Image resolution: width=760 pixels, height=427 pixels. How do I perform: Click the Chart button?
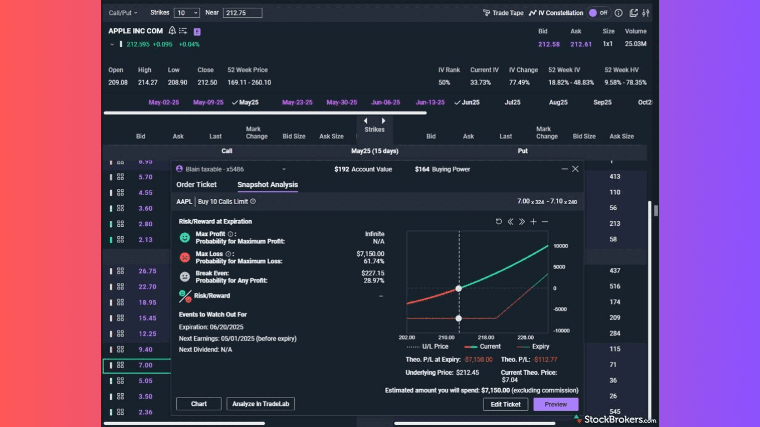pos(199,404)
